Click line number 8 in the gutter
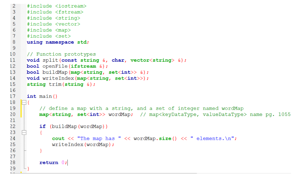Image resolution: width=305 pixels, height=180 pixels. pyautogui.click(x=14, y=42)
